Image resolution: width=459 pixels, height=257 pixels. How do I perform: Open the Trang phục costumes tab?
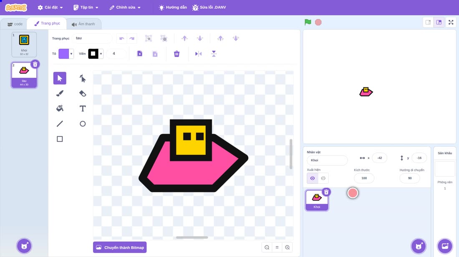point(47,23)
